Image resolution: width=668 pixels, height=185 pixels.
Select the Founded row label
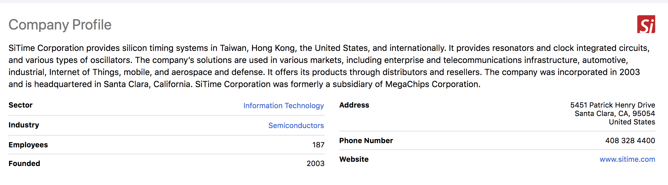(24, 164)
